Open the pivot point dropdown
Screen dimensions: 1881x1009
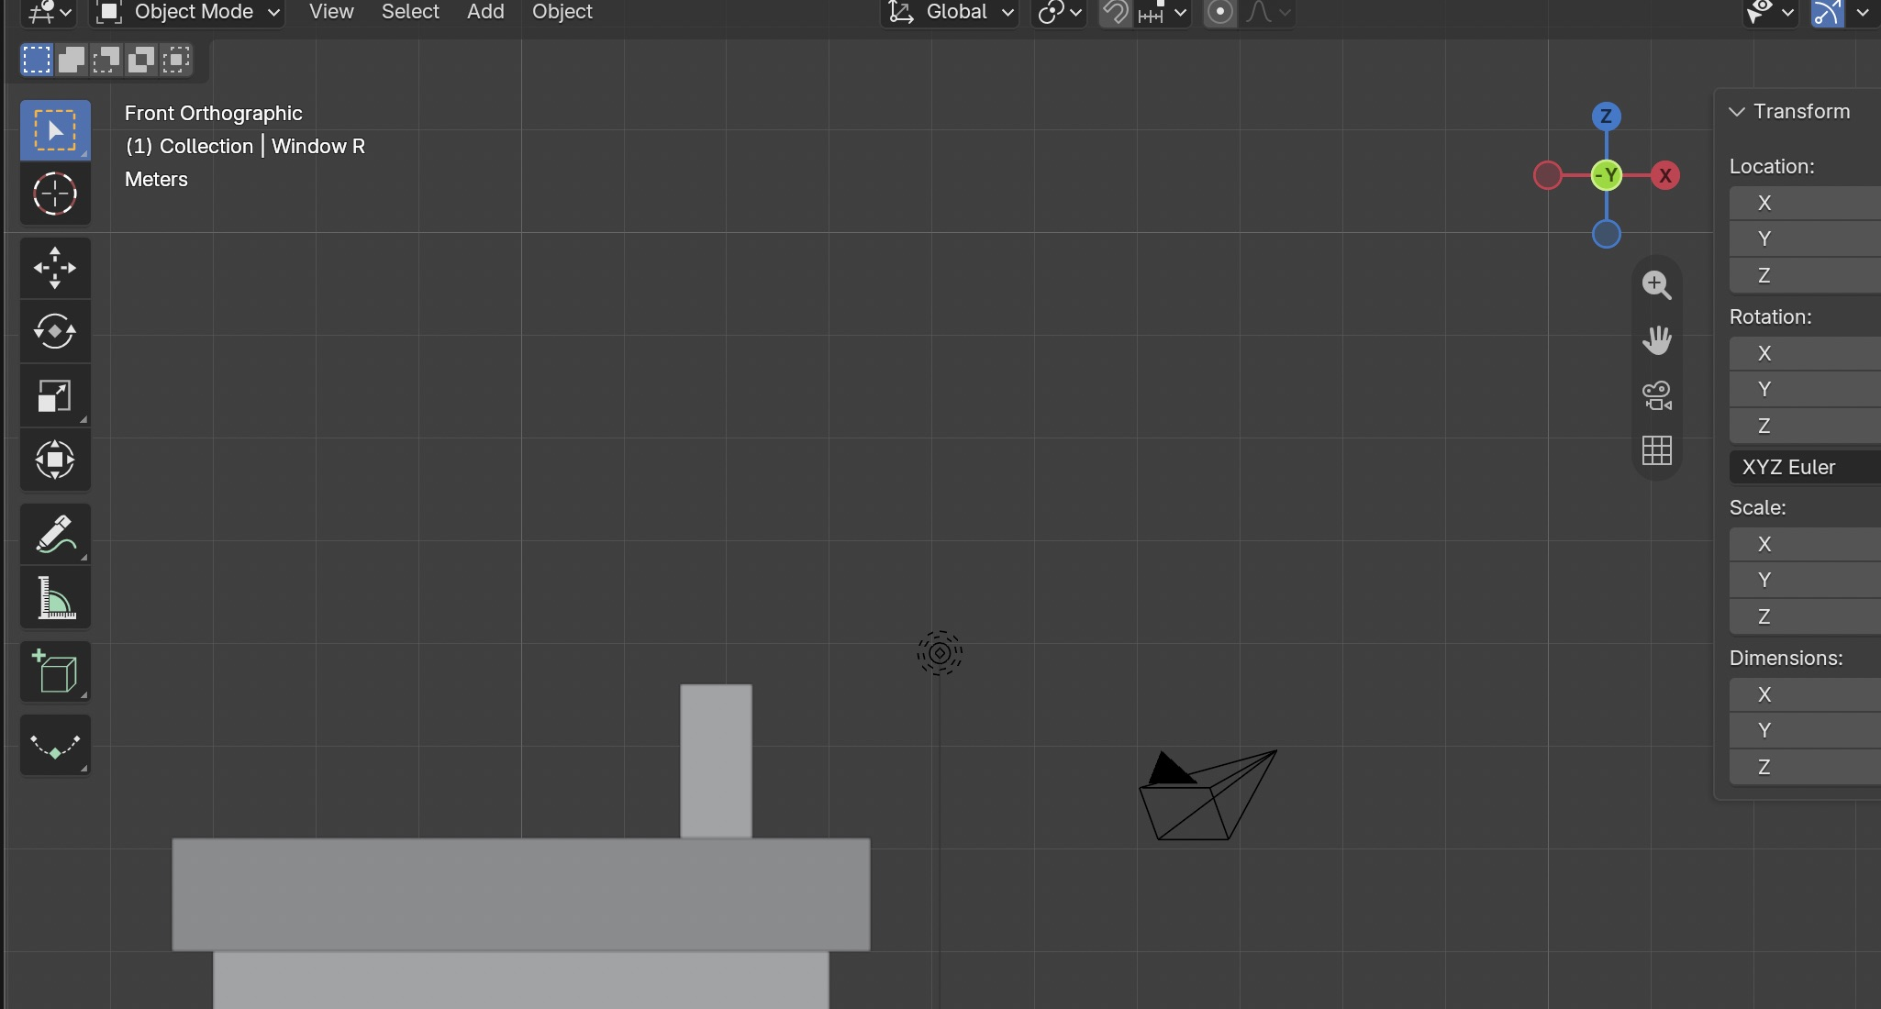(x=1059, y=12)
